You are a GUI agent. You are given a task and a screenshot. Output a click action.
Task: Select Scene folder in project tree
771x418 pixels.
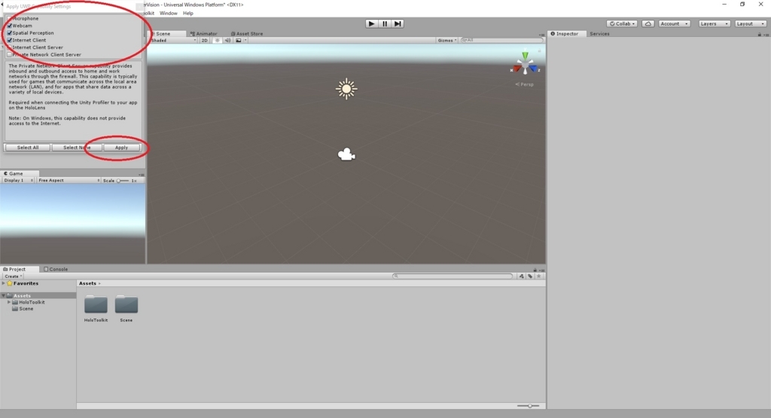23,309
